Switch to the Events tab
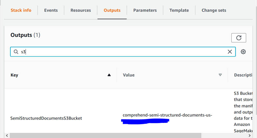The image size is (257, 138). pos(51,10)
